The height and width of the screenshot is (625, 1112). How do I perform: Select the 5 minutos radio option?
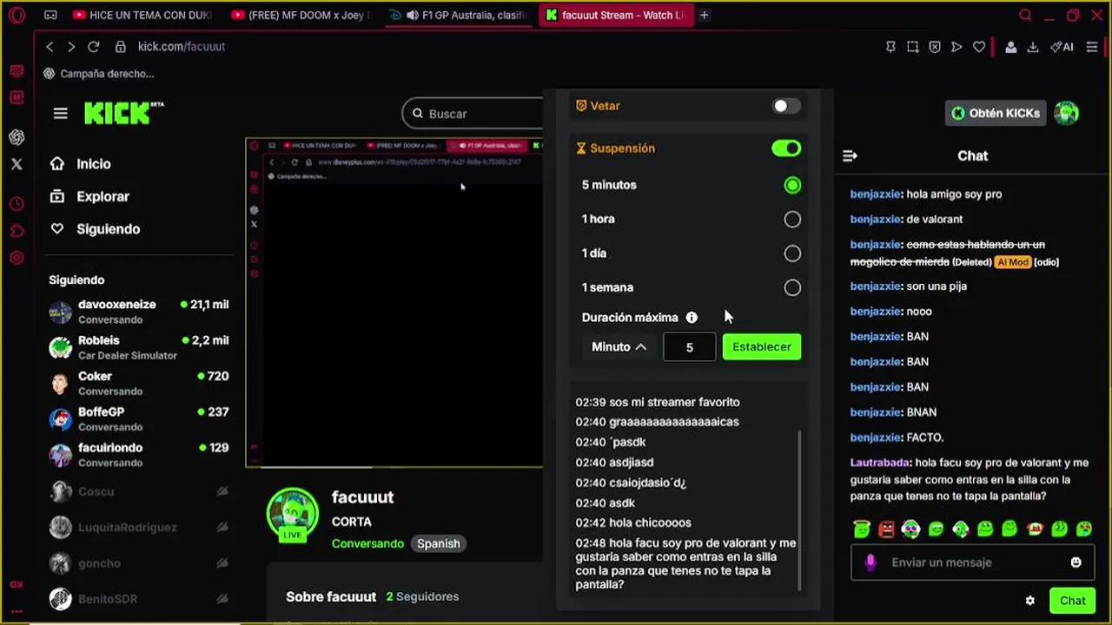[x=792, y=185]
